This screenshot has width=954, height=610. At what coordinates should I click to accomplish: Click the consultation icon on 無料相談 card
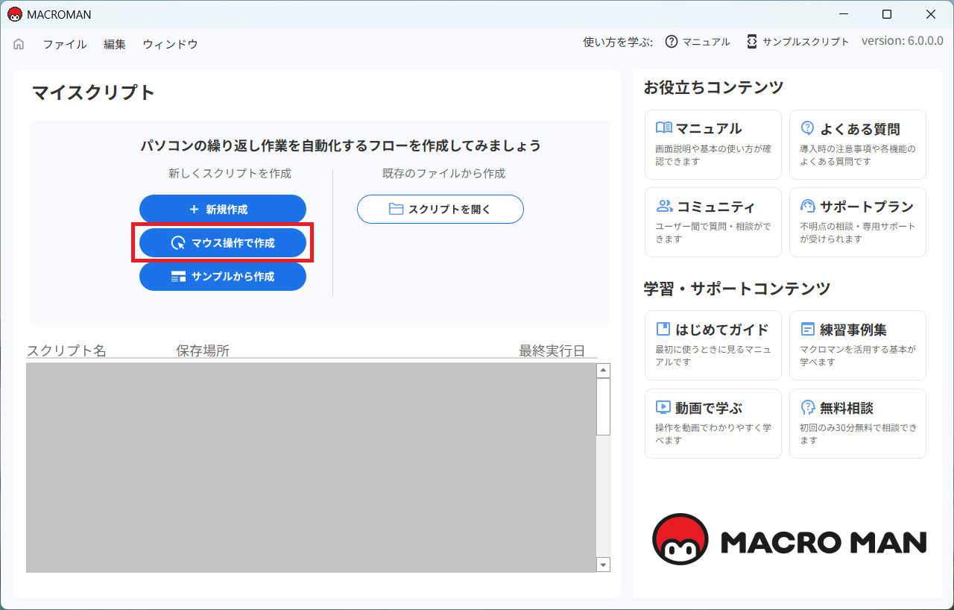point(807,407)
